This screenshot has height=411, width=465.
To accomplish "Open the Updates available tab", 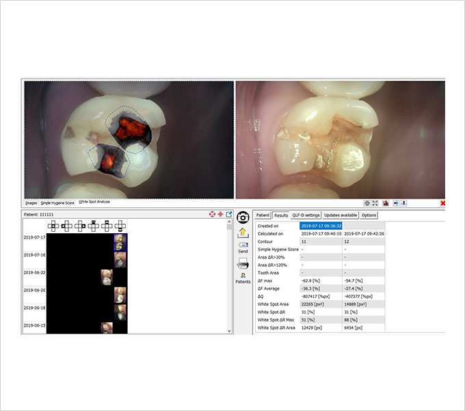I will tap(341, 215).
